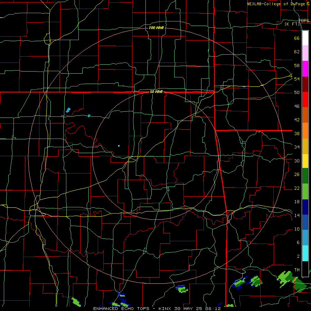Screen dimensions: 311x311
Task: Click the single cyan echo pixel inside the 50 NMI ring
Action: [119, 146]
